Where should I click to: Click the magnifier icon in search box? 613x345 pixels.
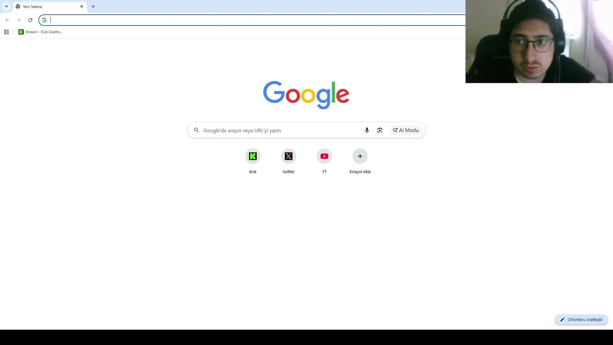(x=196, y=130)
